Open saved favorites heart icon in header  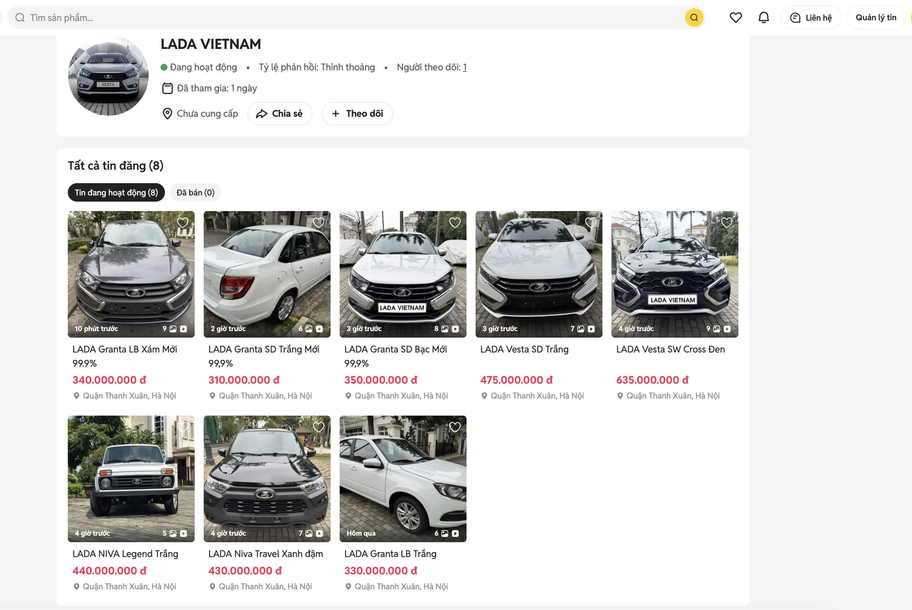click(735, 17)
